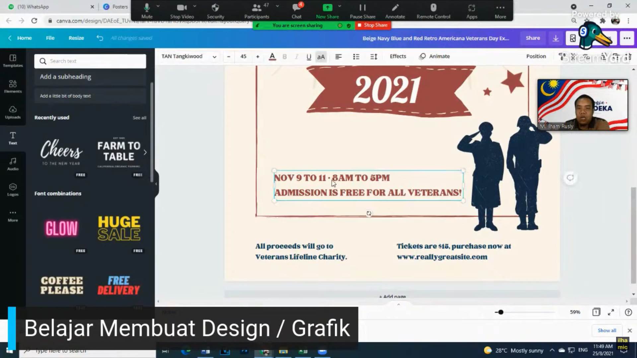Open the Templates side panel
Screen dimensions: 637x358
(13, 61)
